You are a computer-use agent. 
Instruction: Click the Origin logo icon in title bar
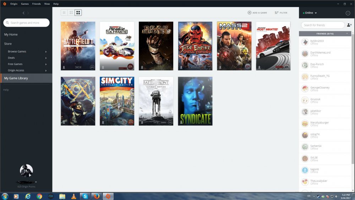tap(5, 4)
